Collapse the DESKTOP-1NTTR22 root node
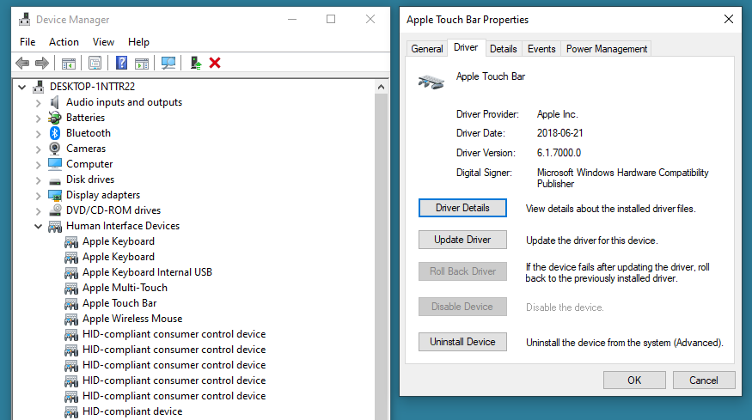 click(x=21, y=87)
